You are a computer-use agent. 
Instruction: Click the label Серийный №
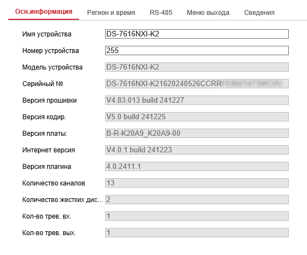tap(43, 84)
